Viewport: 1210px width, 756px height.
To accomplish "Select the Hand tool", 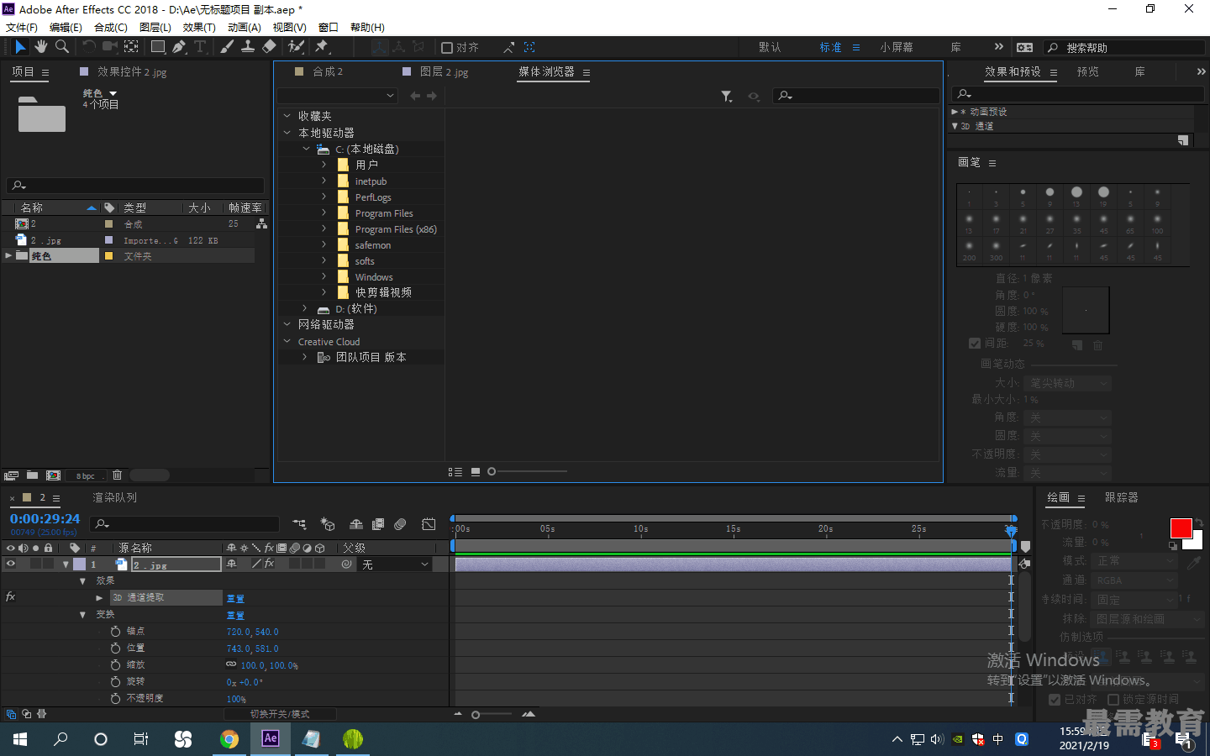I will tap(40, 47).
